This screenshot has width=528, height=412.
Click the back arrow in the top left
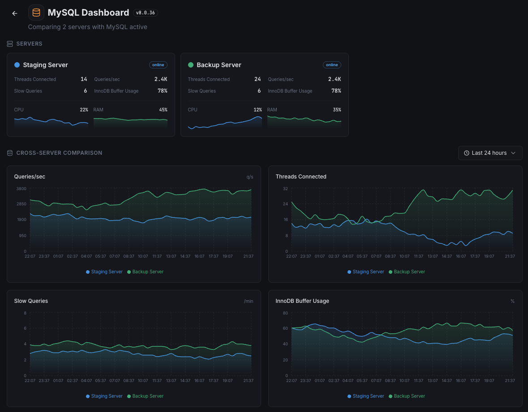pos(14,13)
